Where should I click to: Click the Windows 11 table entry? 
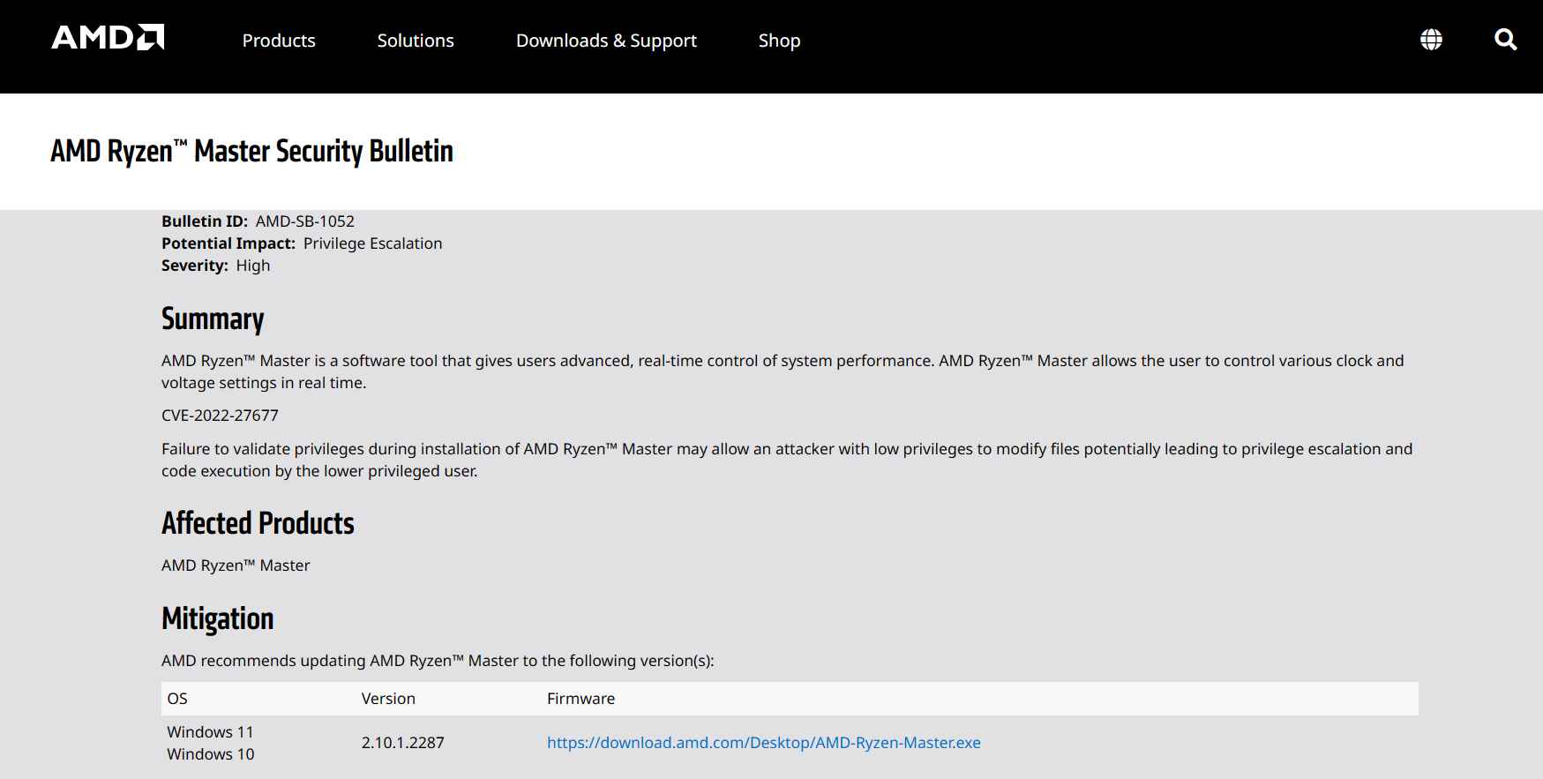210,732
